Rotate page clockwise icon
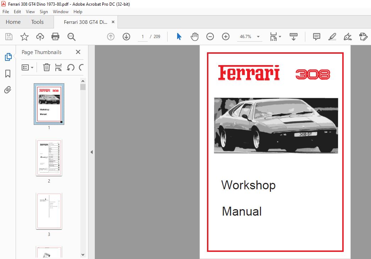371x259 pixels. point(81,67)
